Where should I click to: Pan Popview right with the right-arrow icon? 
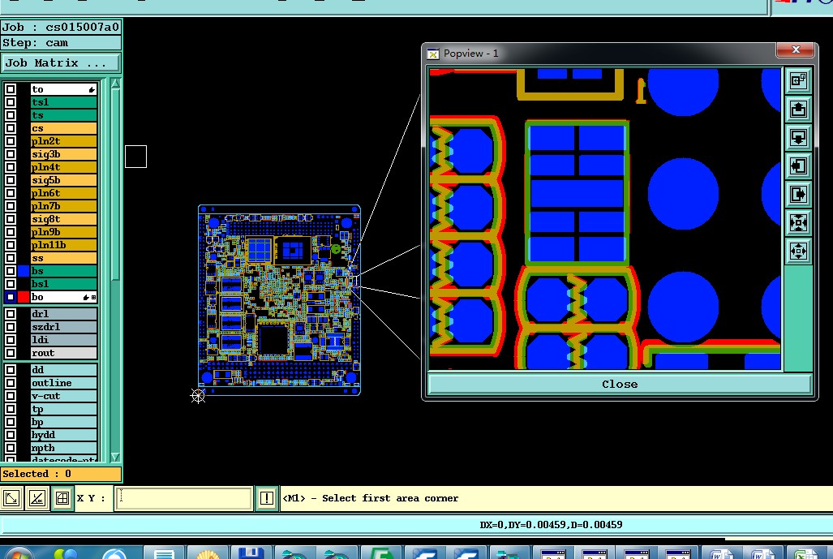(x=798, y=194)
